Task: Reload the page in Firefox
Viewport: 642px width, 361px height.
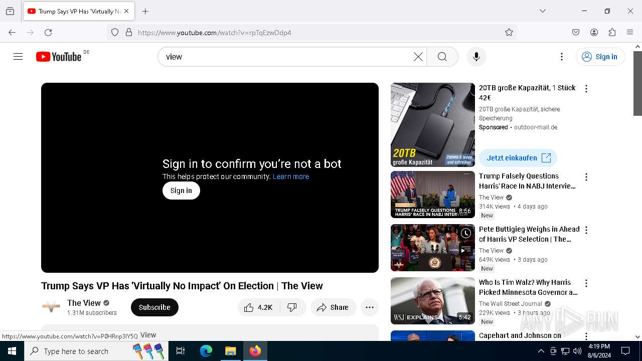Action: (x=48, y=32)
